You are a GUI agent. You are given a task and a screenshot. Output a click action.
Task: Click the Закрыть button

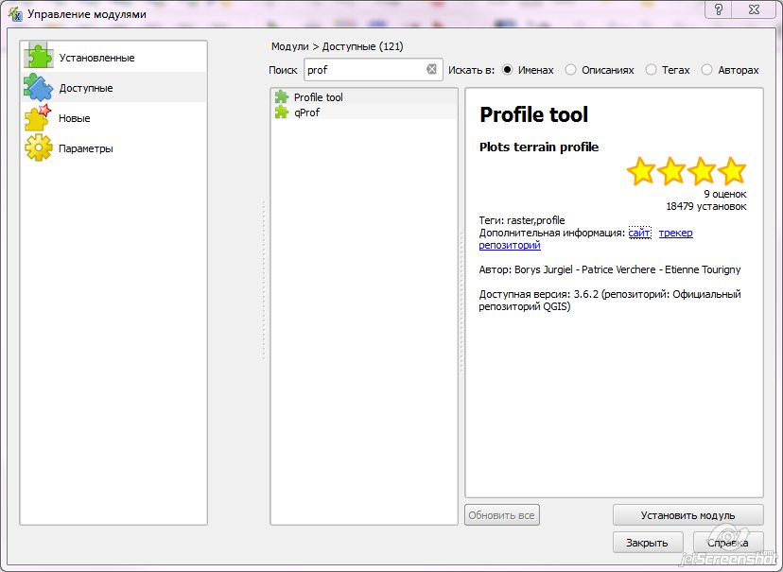click(x=648, y=543)
